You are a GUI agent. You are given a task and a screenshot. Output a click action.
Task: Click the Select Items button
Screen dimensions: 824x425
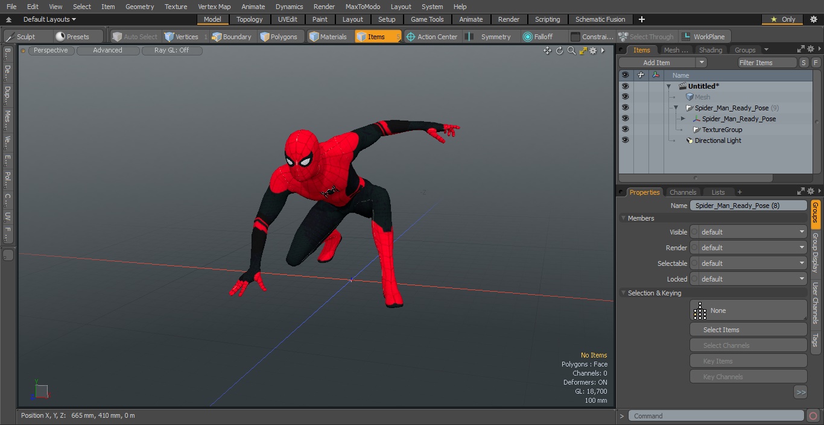click(748, 330)
